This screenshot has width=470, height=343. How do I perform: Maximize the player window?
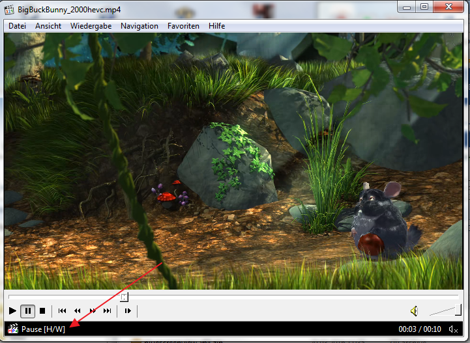point(424,7)
